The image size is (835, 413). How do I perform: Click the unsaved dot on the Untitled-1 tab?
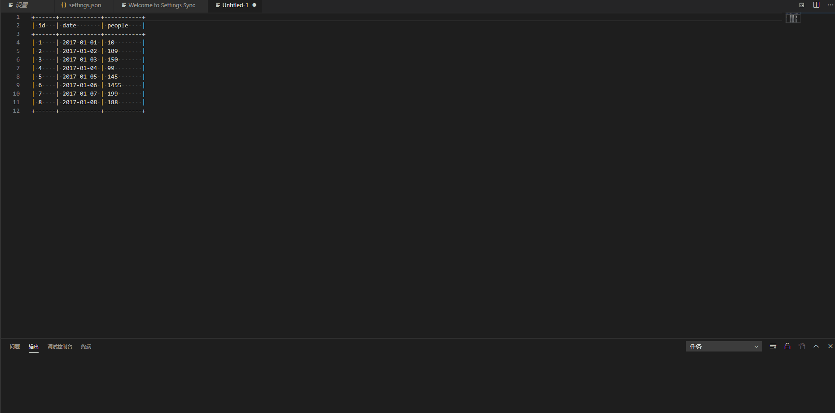point(255,5)
